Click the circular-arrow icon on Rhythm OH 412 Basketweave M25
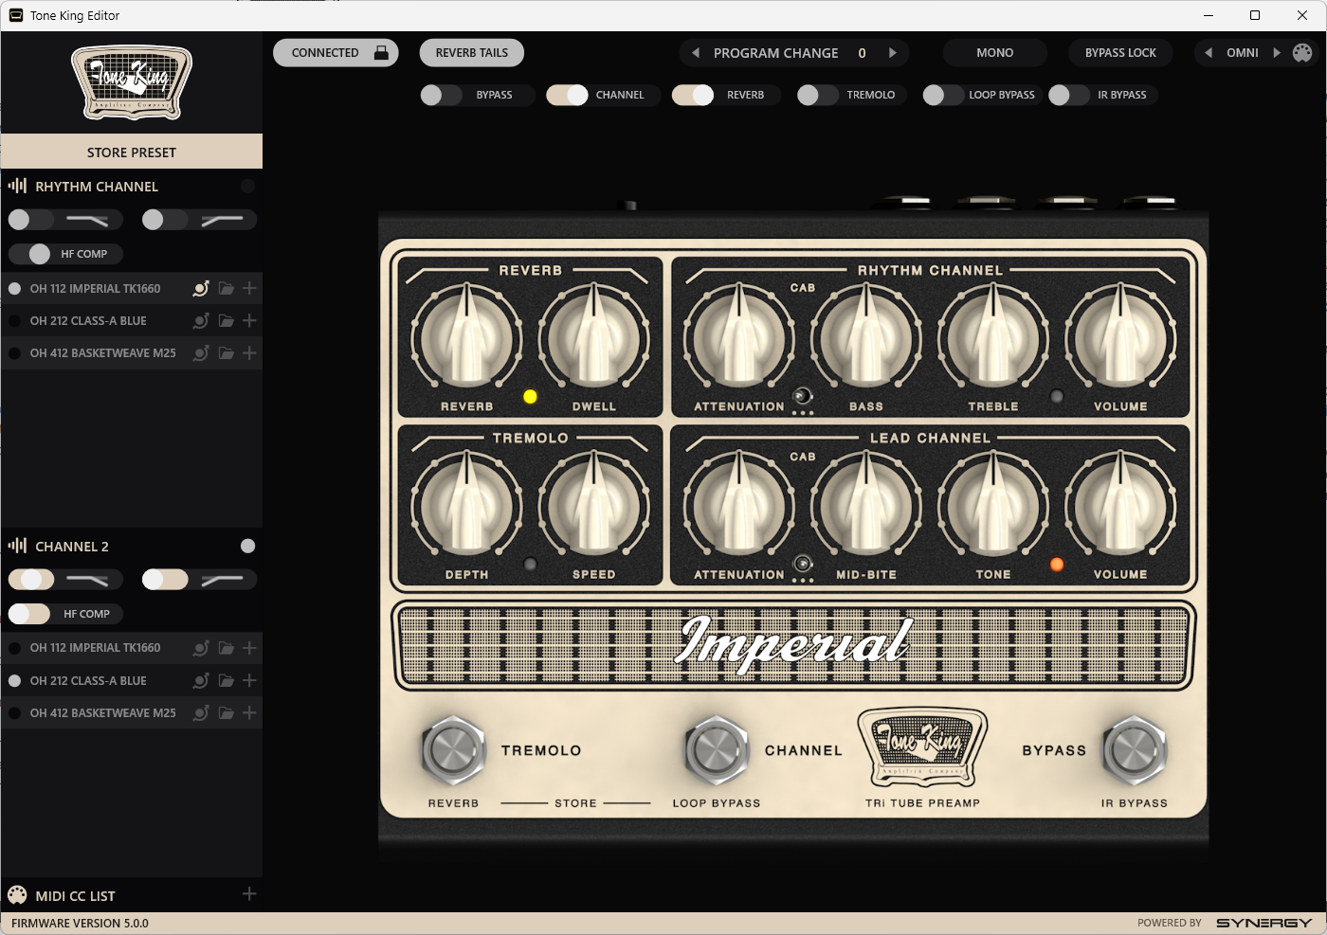This screenshot has height=935, width=1327. pos(201,352)
